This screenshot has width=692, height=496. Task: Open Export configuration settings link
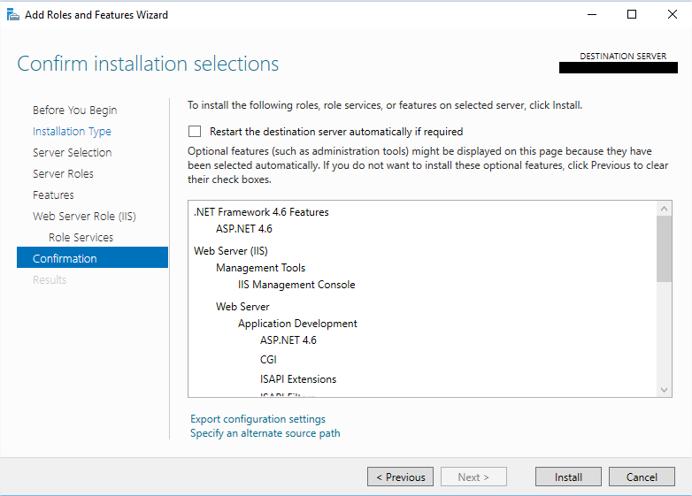(258, 419)
